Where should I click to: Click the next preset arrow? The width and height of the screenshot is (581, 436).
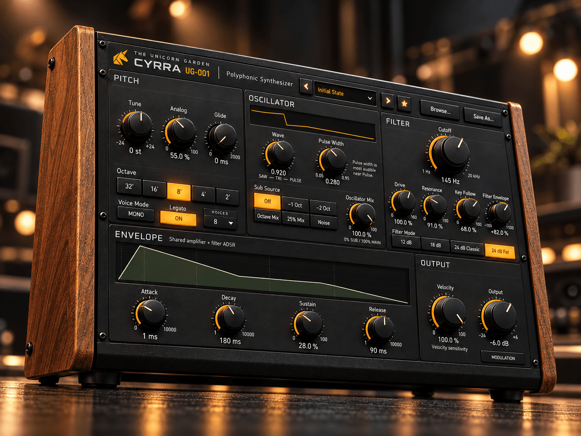point(388,100)
